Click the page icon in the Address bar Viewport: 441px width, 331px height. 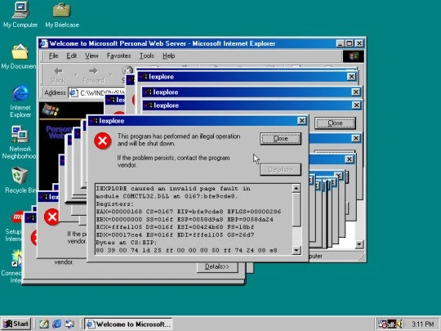[73, 92]
